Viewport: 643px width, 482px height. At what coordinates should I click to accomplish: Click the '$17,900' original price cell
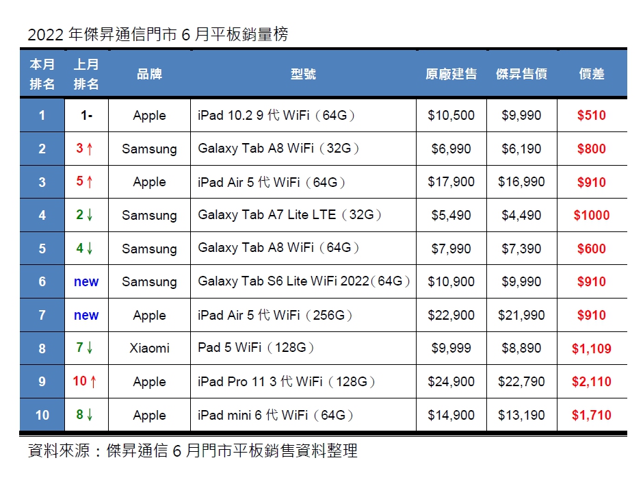point(451,182)
